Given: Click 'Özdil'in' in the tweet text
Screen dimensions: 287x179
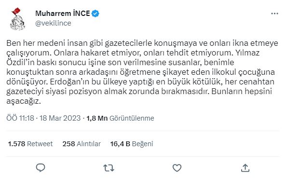Looking at the screenshot, I should tap(20, 62).
